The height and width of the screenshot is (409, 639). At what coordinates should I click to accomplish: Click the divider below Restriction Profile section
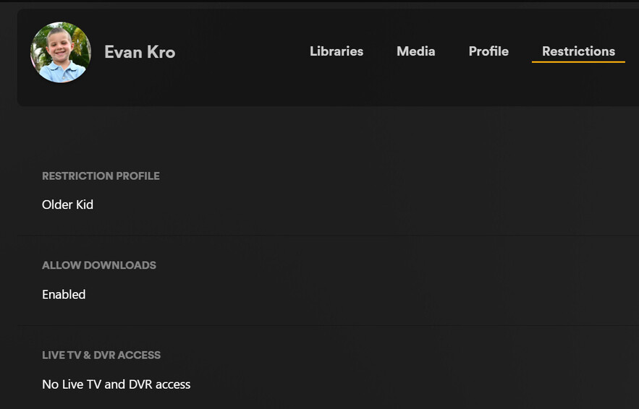tap(326, 236)
